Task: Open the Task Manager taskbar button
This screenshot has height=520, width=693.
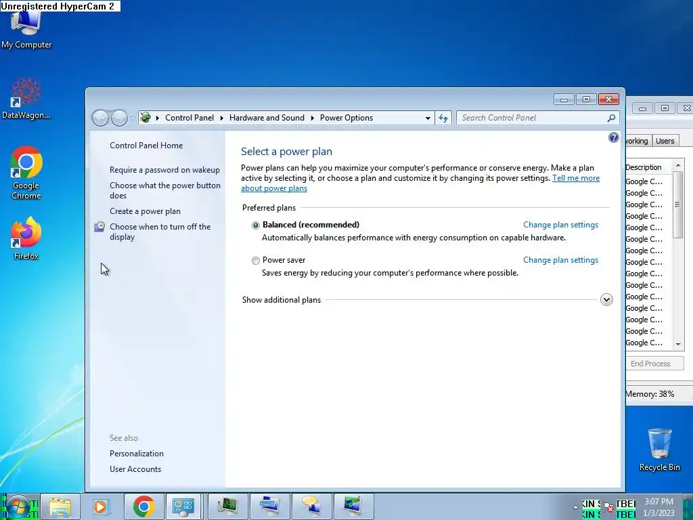Action: (x=227, y=506)
